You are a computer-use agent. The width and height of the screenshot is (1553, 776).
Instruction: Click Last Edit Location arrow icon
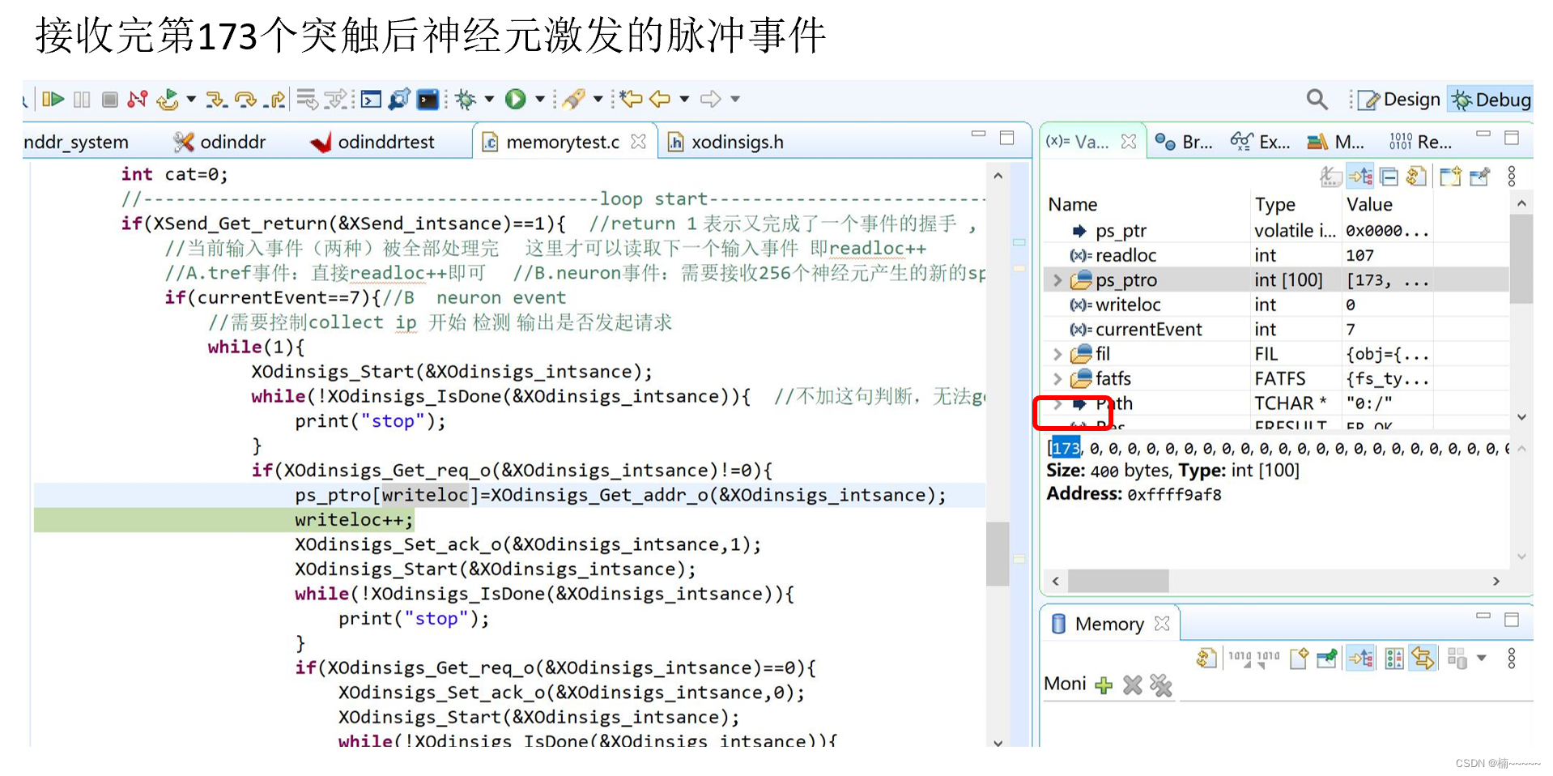[631, 99]
